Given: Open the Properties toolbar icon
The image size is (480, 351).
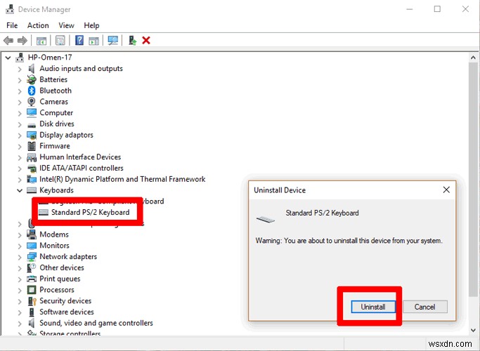Looking at the screenshot, I should [x=60, y=40].
